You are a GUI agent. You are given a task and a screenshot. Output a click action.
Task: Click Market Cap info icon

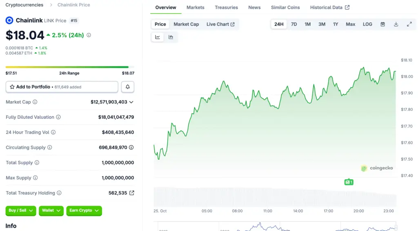(x=35, y=102)
